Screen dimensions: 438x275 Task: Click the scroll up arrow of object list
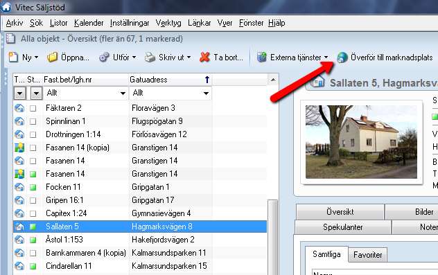[x=273, y=80]
